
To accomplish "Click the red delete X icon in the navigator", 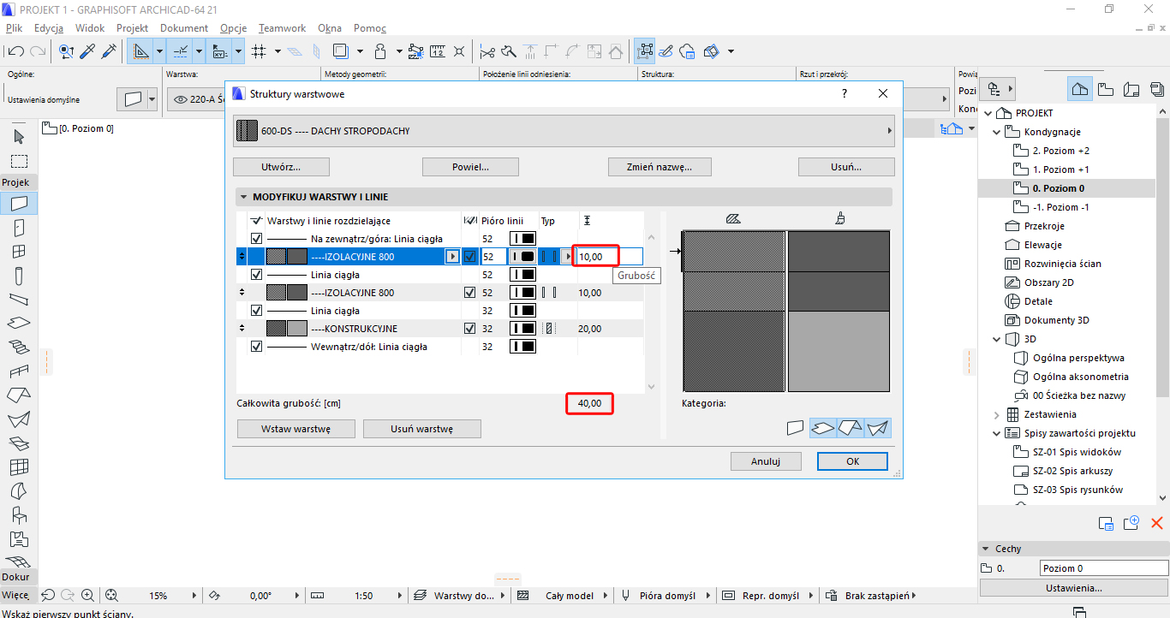I will coord(1157,523).
